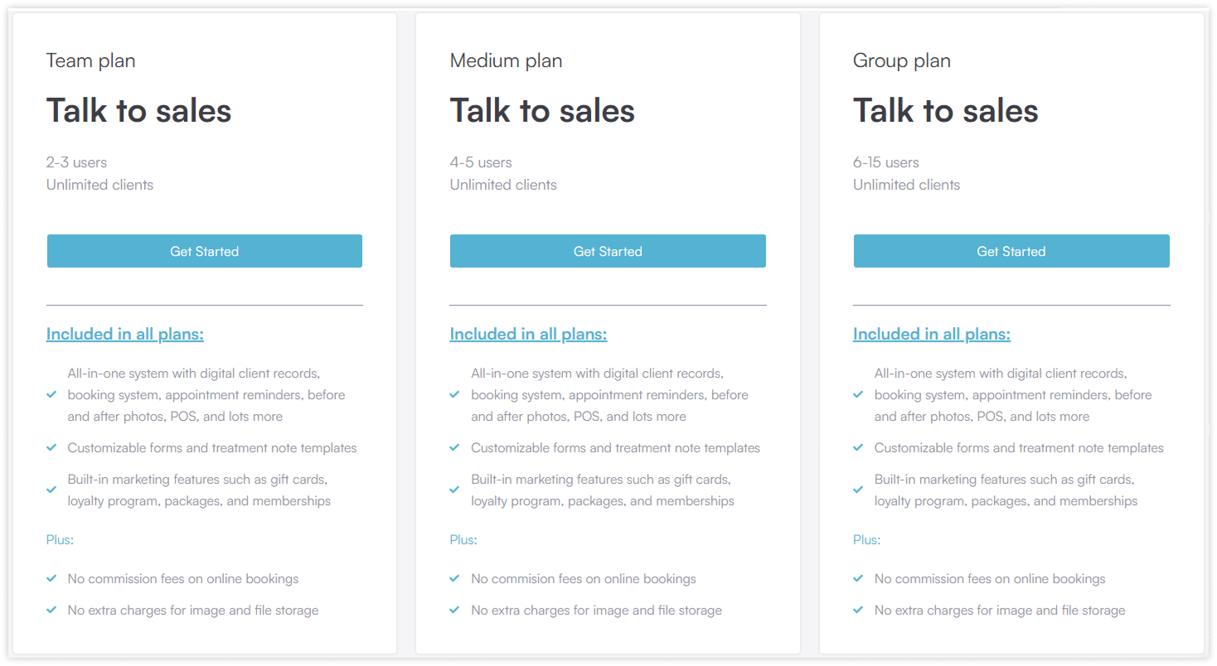Click checkmark beside Group plan's image storage item
Image resolution: width=1217 pixels, height=666 pixels.
pyautogui.click(x=858, y=610)
